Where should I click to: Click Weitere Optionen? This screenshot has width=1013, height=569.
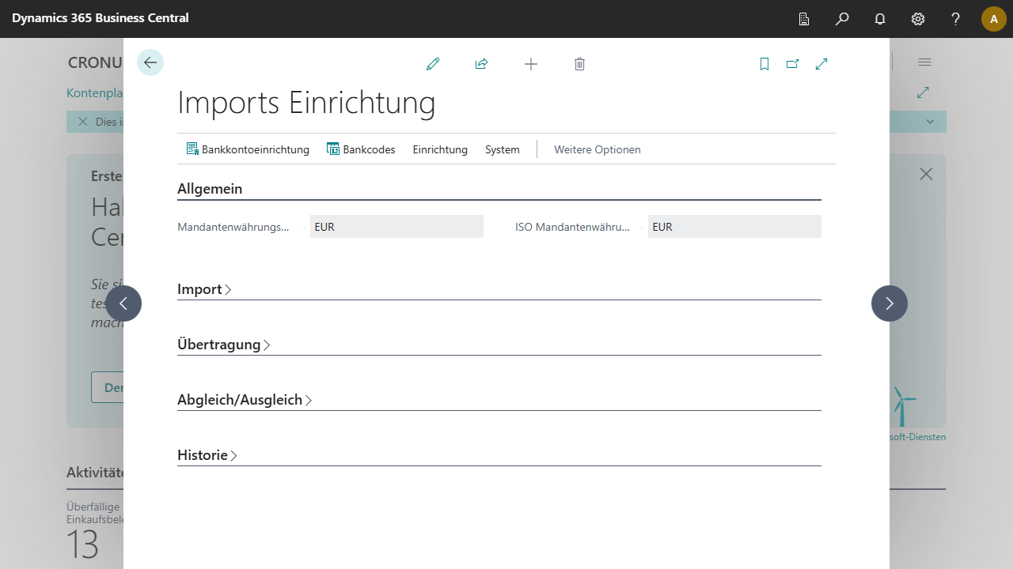click(598, 149)
